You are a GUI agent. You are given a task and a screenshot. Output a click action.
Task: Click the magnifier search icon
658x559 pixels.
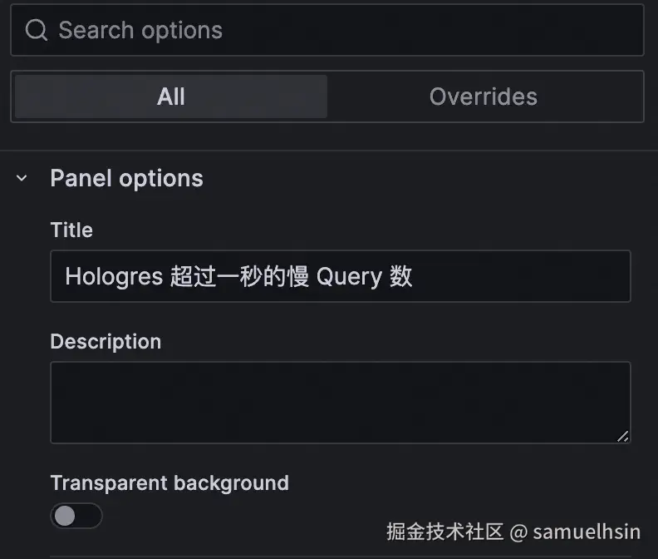(37, 30)
